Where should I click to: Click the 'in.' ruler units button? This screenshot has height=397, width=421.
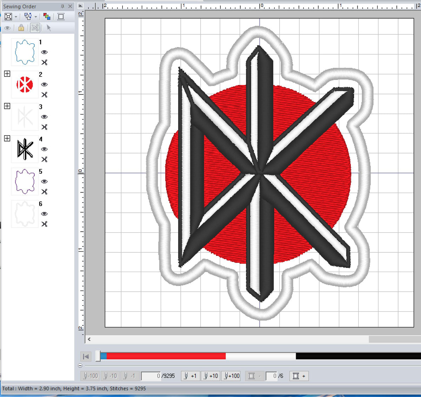pyautogui.click(x=81, y=6)
